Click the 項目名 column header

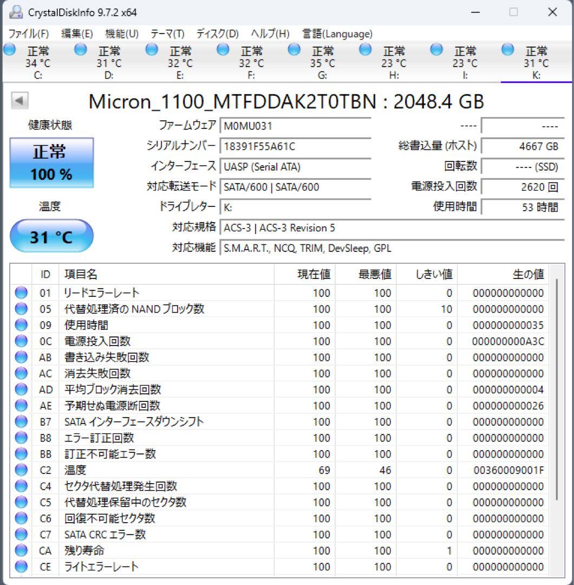(166, 275)
